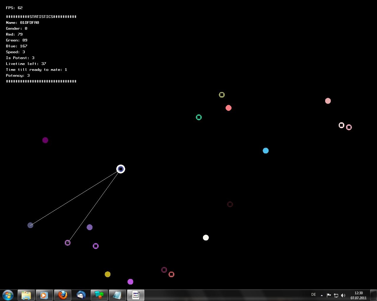377x301 pixels.
Task: Launch Windows Media Player from taskbar
Action: pyautogui.click(x=44, y=295)
